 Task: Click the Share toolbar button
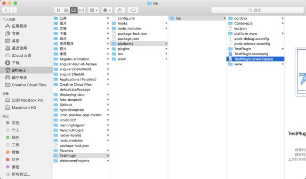click(120, 10)
